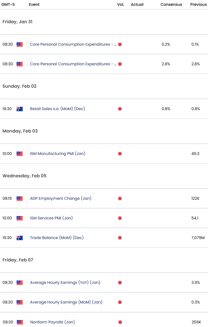Click the Consensus column header
The image size is (208, 327).
pyautogui.click(x=171, y=4)
